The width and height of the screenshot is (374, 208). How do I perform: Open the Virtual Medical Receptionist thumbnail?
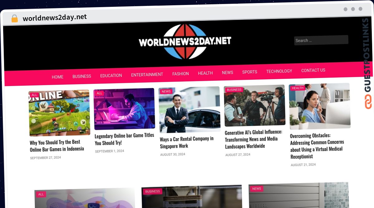pyautogui.click(x=319, y=106)
